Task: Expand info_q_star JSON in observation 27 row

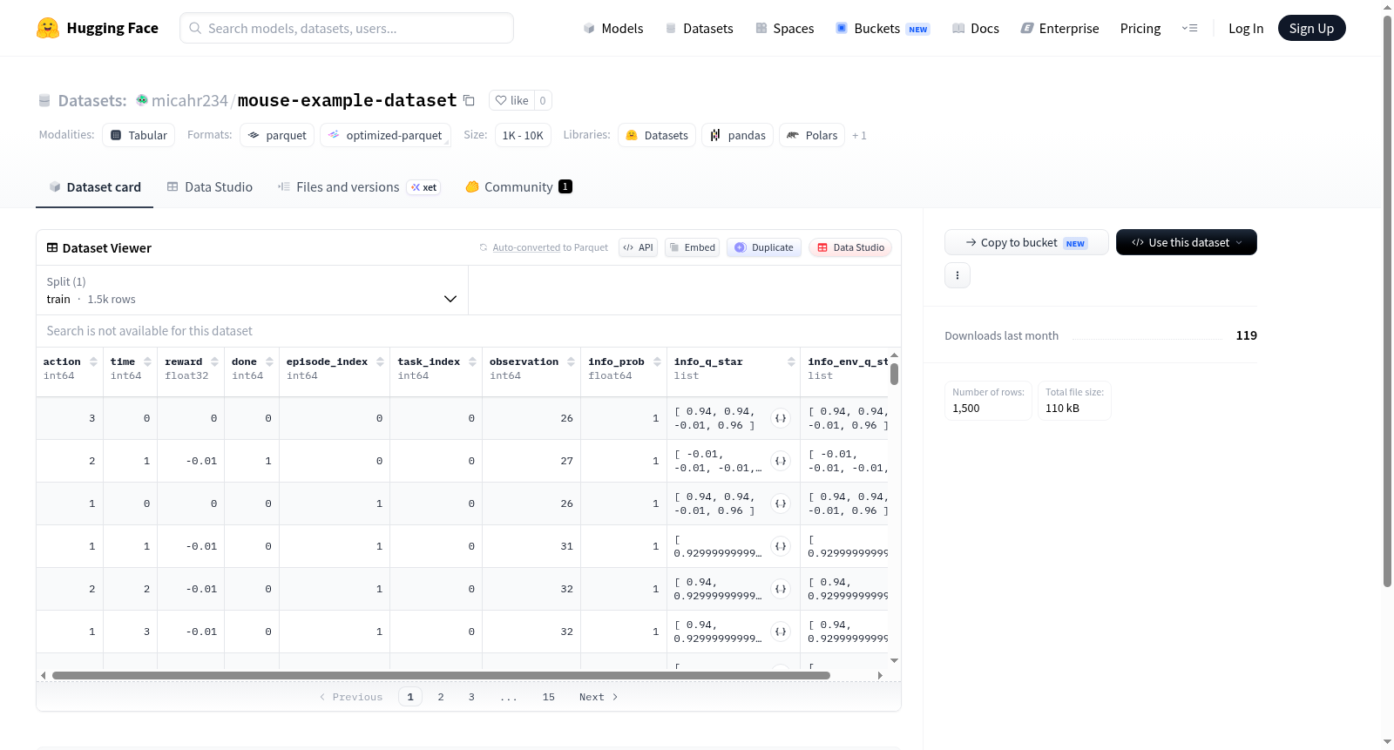Action: [x=781, y=461]
